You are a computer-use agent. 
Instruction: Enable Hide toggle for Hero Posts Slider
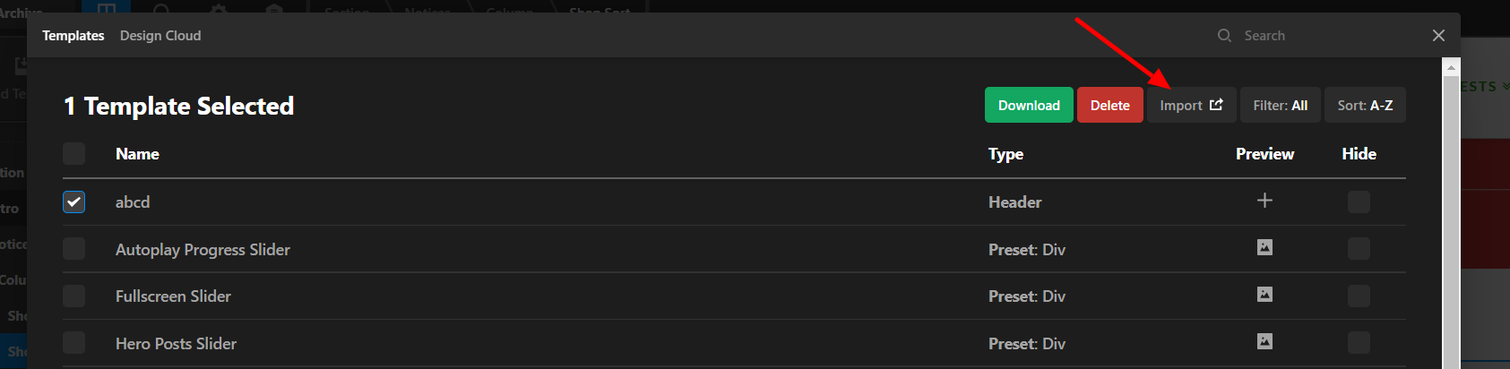1359,343
